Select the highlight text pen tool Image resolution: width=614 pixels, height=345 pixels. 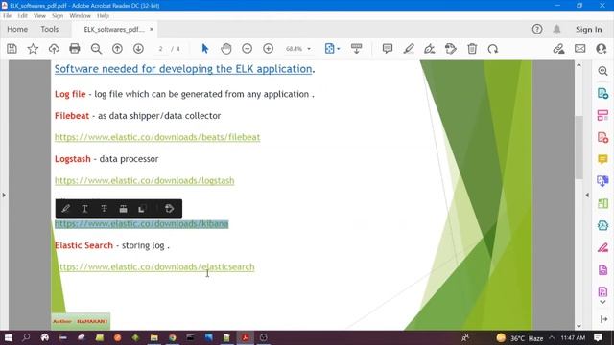(409, 49)
